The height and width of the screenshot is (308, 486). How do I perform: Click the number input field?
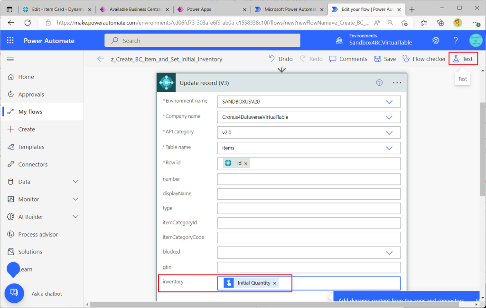pos(308,179)
